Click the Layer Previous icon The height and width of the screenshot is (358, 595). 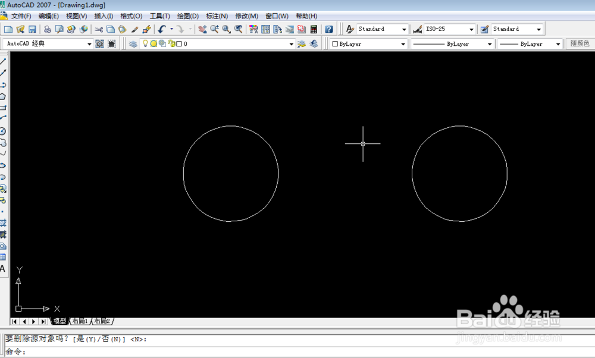click(x=314, y=44)
